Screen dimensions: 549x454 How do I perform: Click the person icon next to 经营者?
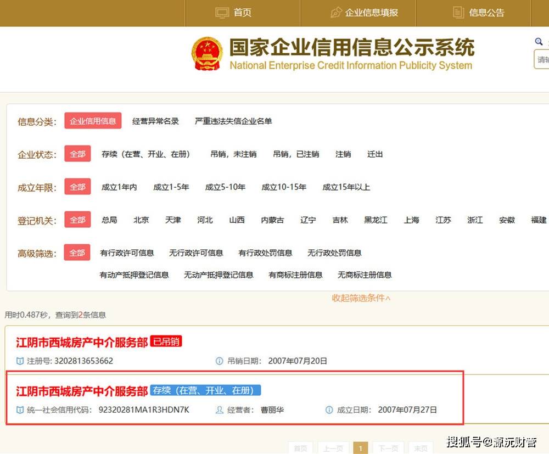[x=220, y=410]
